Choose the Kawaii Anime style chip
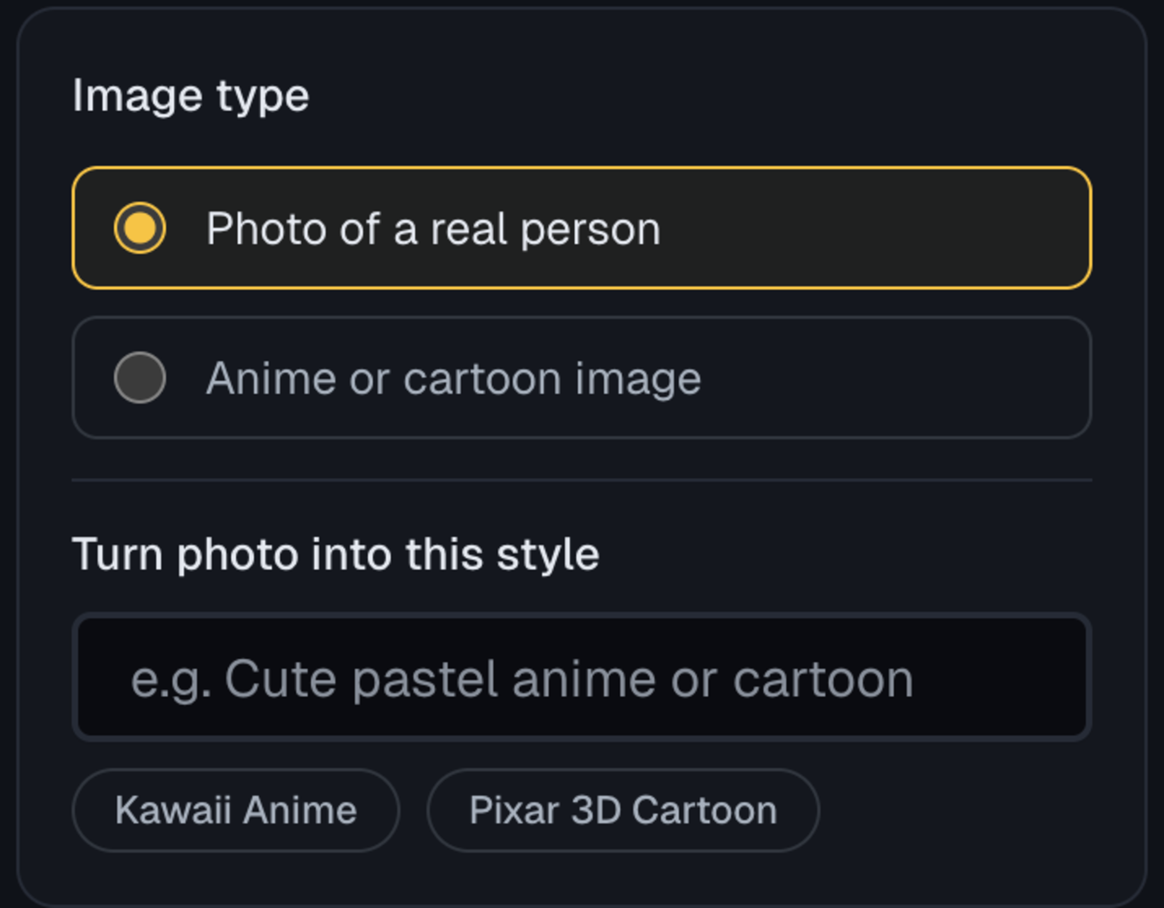1164x908 pixels. (x=235, y=810)
